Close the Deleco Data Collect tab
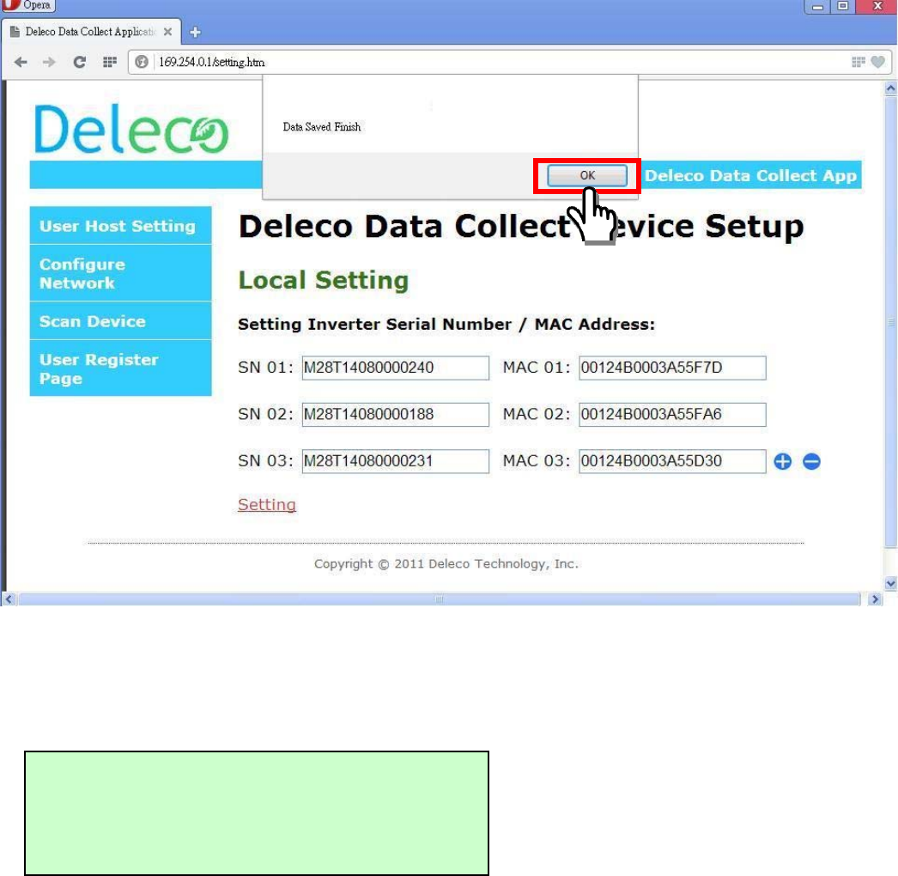898x876 pixels. click(x=167, y=32)
